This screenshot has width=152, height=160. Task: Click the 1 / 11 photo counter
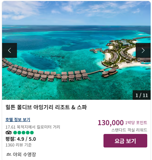pyautogui.click(x=141, y=95)
